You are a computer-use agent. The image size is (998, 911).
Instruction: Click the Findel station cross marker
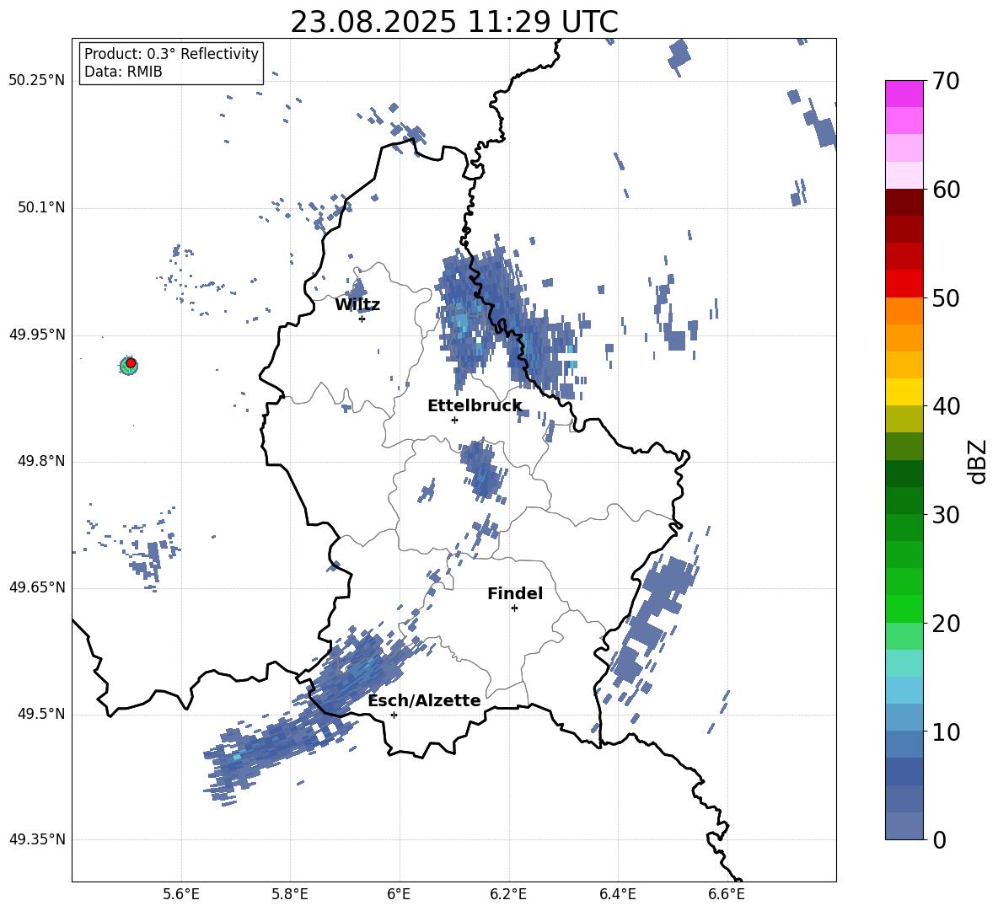pyautogui.click(x=514, y=608)
